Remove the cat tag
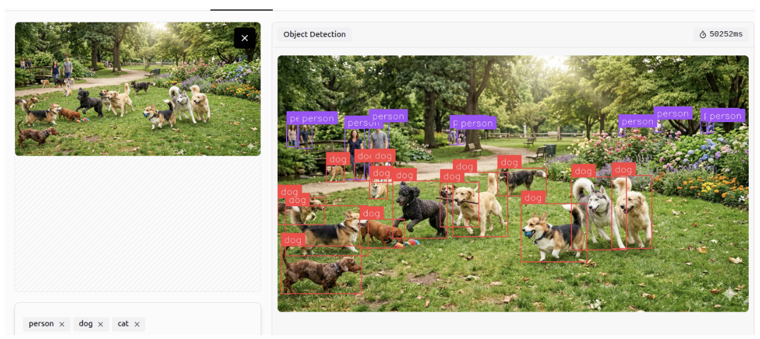This screenshot has height=339, width=760. point(137,324)
